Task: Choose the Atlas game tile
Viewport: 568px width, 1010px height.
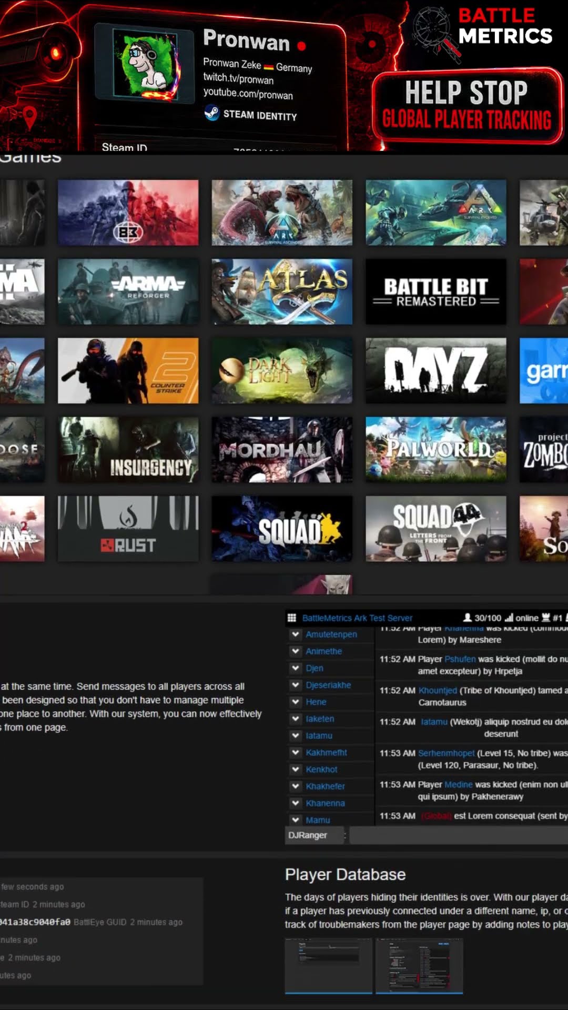Action: [282, 291]
